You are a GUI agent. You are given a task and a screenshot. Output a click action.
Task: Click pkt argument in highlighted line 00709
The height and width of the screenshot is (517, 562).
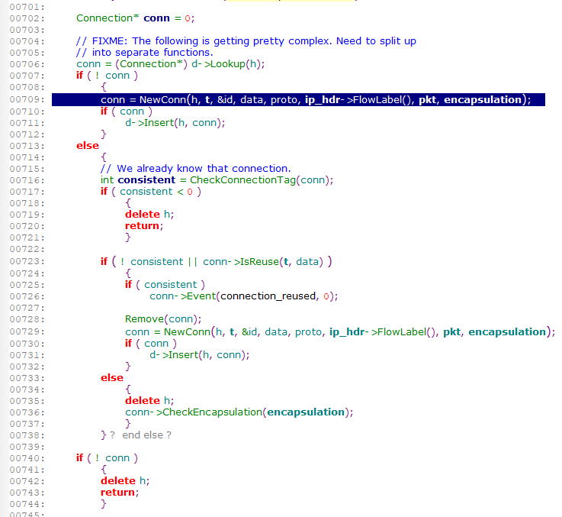tap(428, 99)
